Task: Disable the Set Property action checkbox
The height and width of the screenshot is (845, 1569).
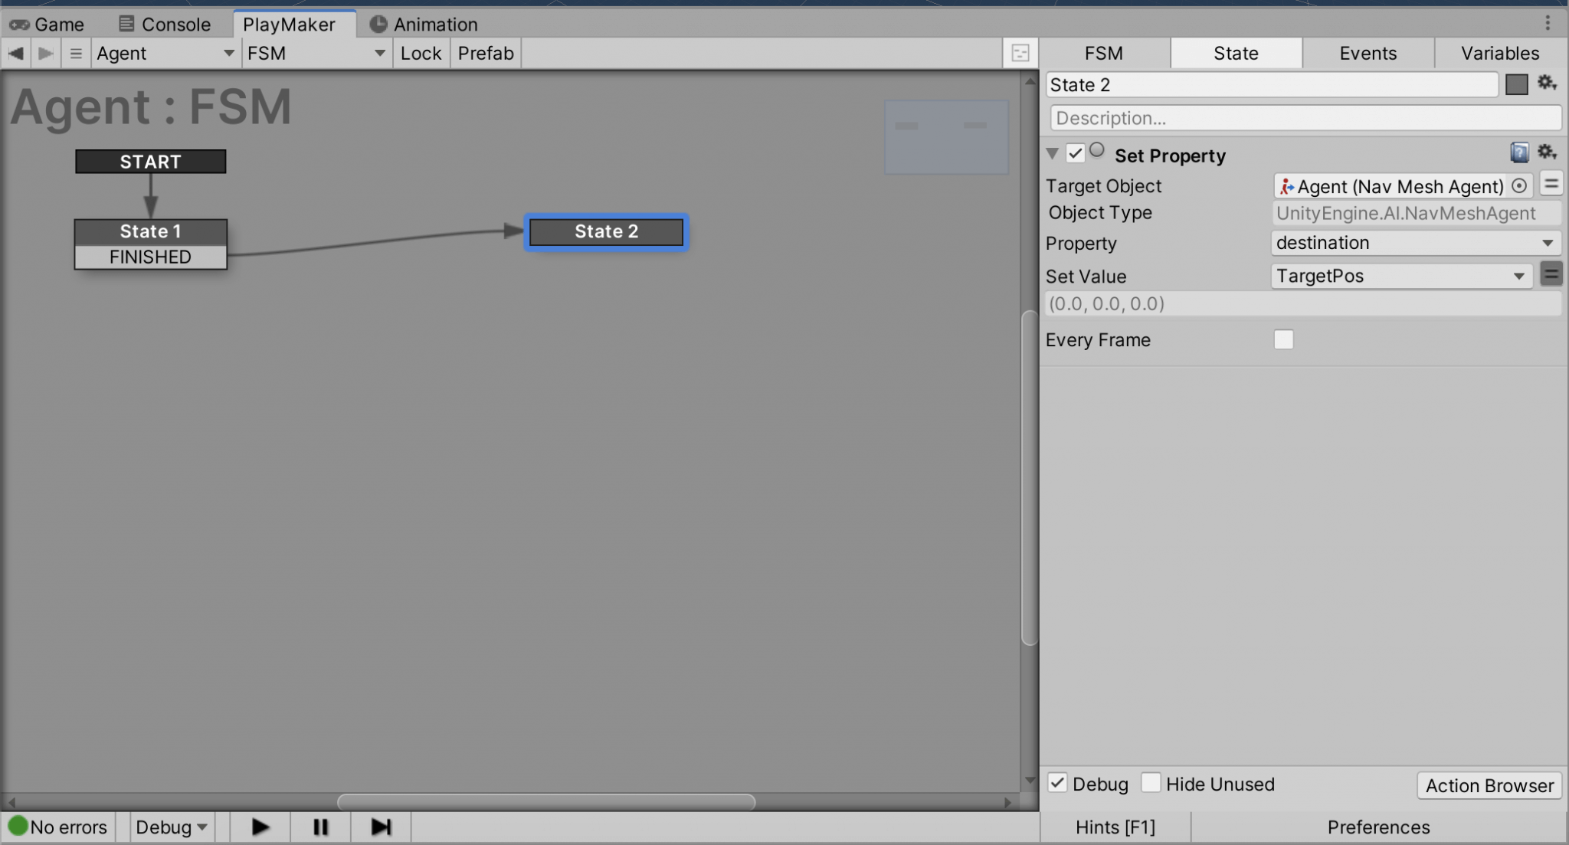Action: (1075, 153)
